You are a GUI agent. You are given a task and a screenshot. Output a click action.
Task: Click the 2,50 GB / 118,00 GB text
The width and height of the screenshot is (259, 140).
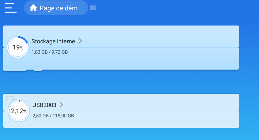(x=53, y=115)
